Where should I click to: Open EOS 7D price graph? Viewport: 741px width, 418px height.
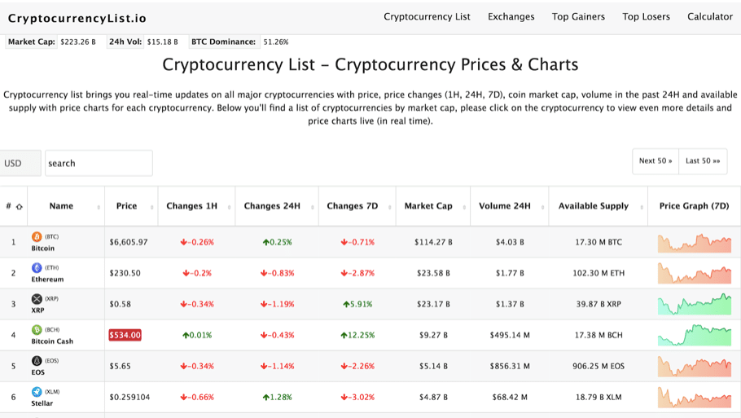695,367
